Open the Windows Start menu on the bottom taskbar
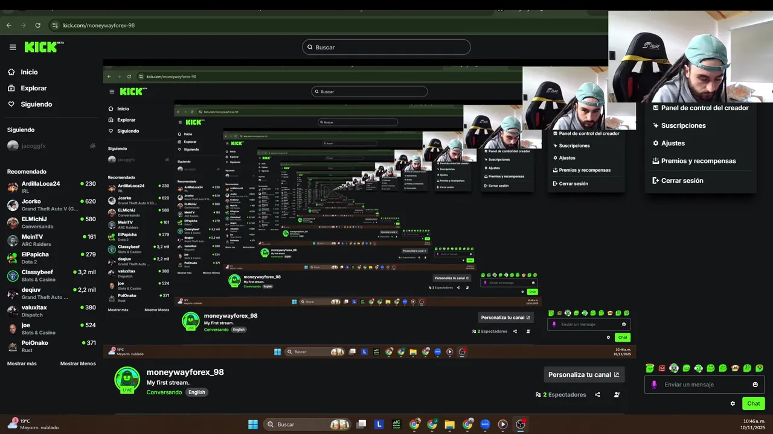The width and height of the screenshot is (773, 434). 253,424
